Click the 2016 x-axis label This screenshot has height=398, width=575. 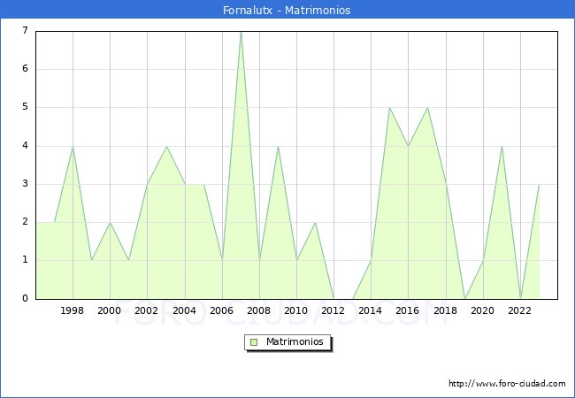click(x=408, y=310)
